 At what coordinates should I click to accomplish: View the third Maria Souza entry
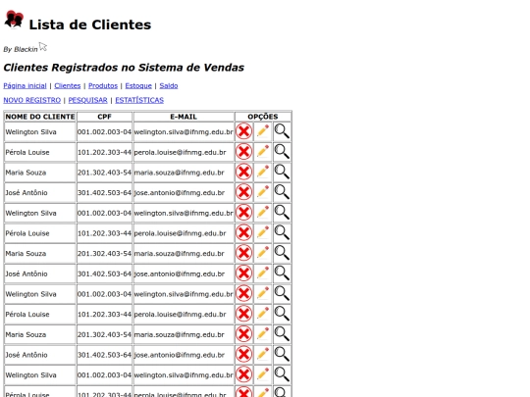[x=282, y=334]
